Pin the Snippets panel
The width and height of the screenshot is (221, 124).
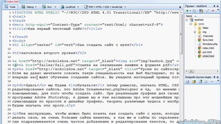point(214,77)
